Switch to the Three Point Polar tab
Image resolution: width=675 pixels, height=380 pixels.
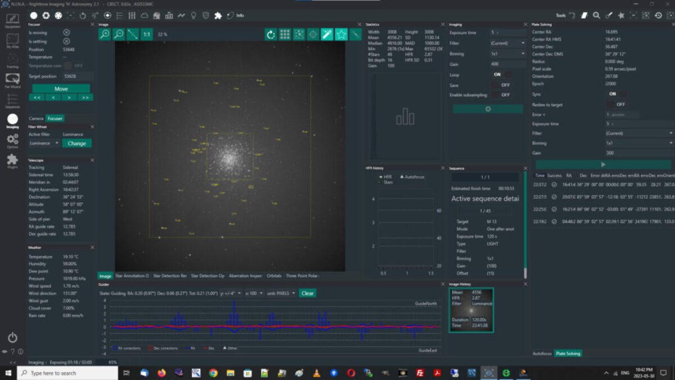click(x=302, y=276)
